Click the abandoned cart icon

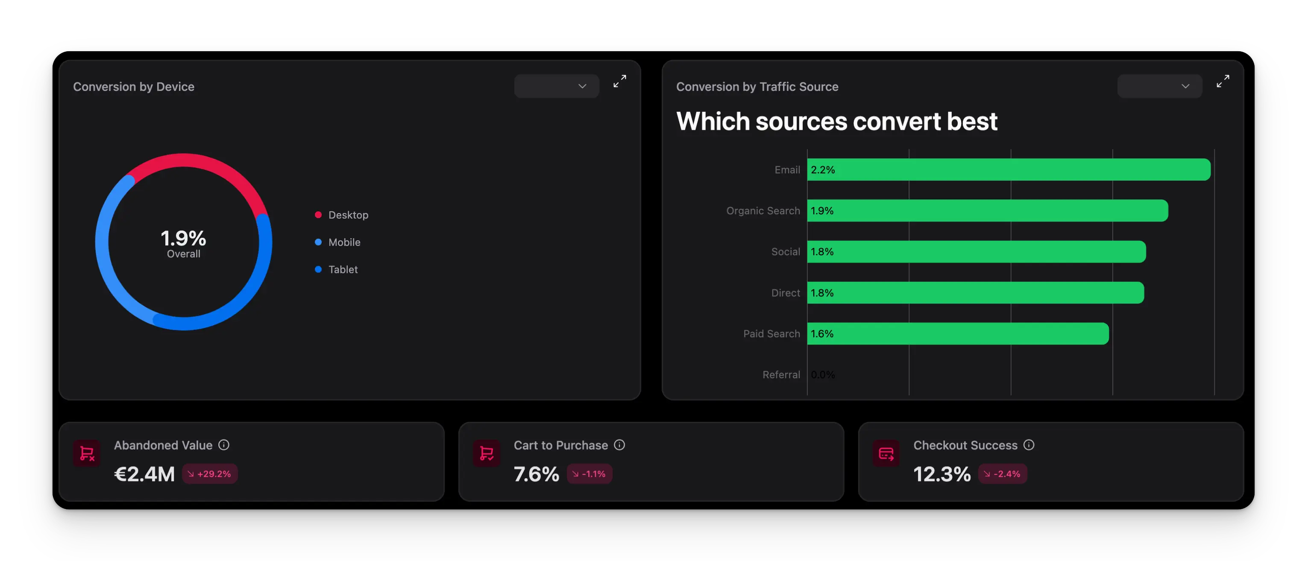pyautogui.click(x=86, y=453)
